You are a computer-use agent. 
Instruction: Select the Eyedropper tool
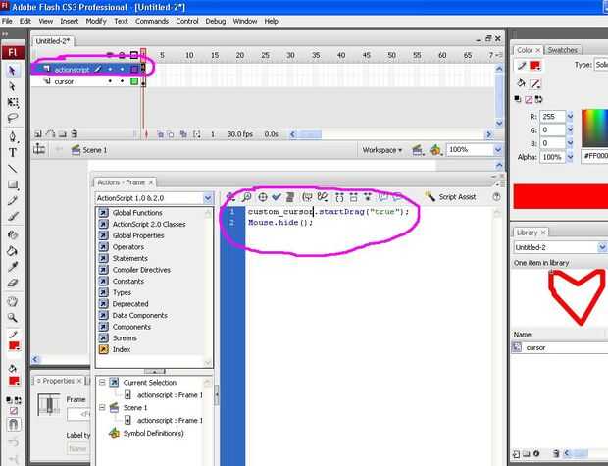[13, 267]
